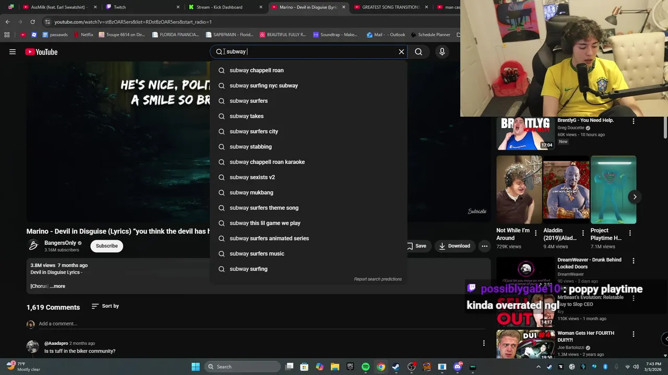Open the 'Mail - Outlook' bookmark
The height and width of the screenshot is (375, 668).
click(x=386, y=35)
